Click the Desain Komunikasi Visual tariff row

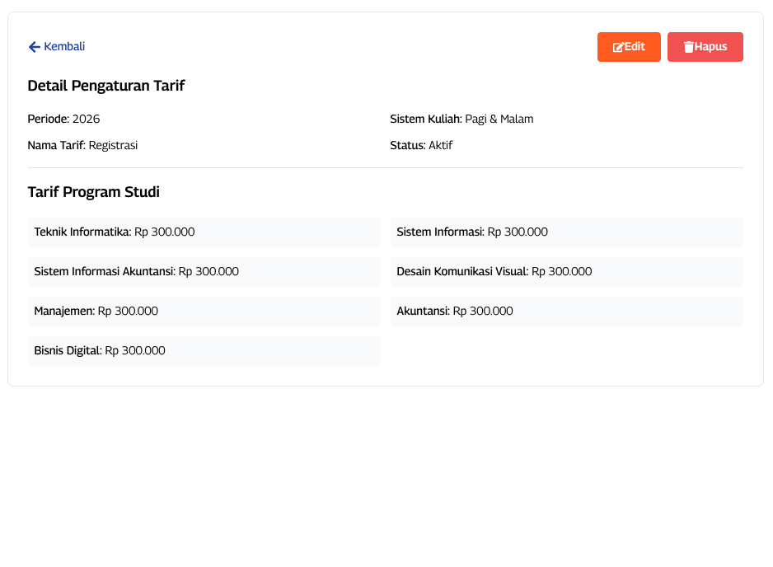tap(566, 272)
